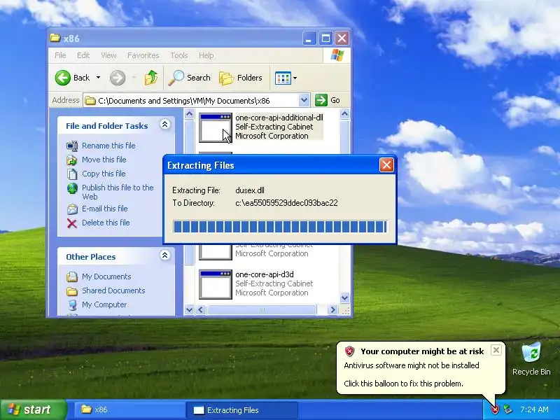This screenshot has height=420, width=560.
Task: Click the file list horizontal scrollbar thumb
Action: click(x=262, y=309)
